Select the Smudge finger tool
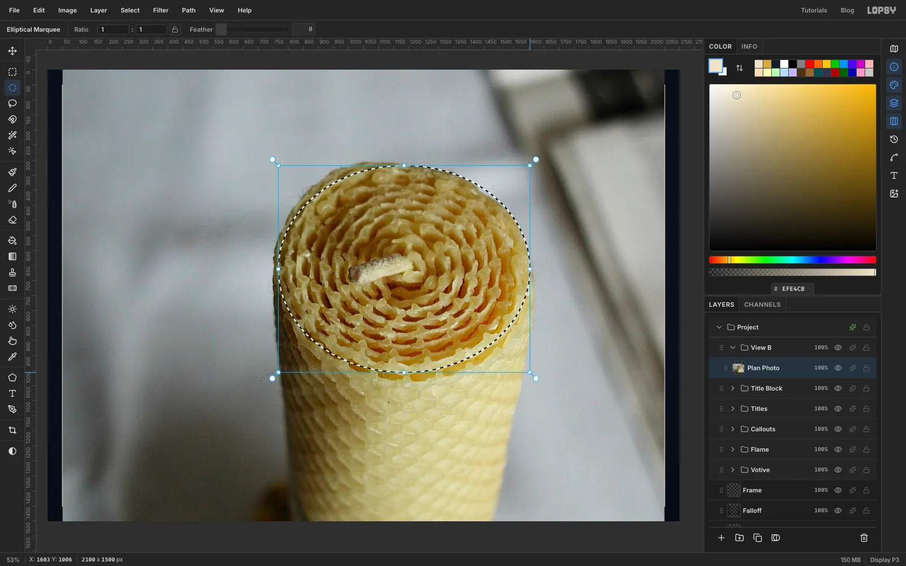This screenshot has height=566, width=906. tap(12, 341)
